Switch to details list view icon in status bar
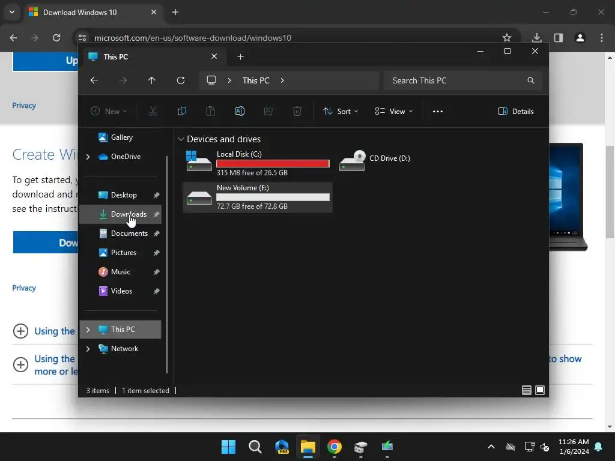615x461 pixels. point(526,390)
